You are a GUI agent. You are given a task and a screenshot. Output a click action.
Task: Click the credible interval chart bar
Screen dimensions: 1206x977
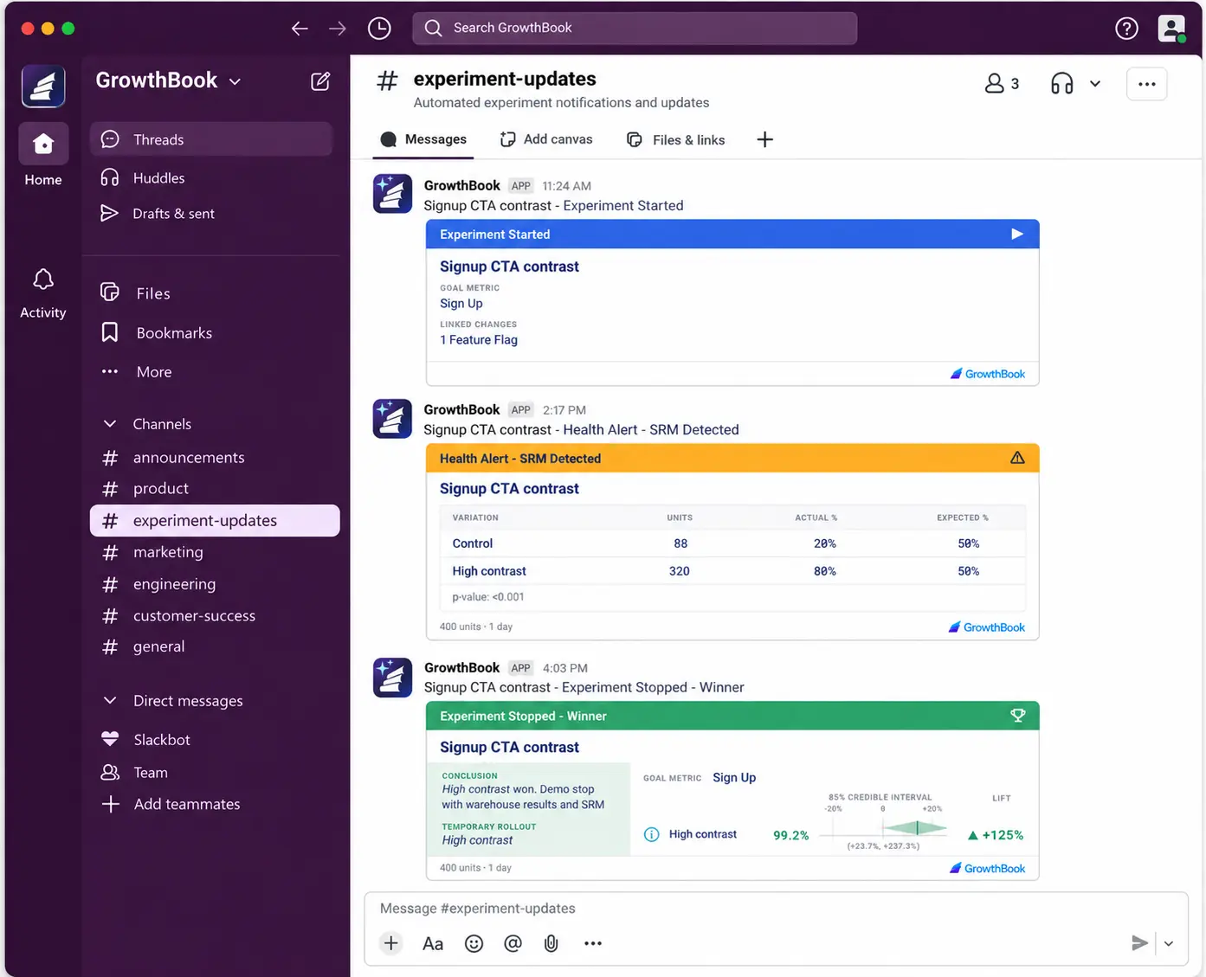pyautogui.click(x=915, y=828)
